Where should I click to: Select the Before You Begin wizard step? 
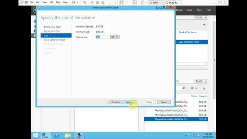[x=52, y=27]
